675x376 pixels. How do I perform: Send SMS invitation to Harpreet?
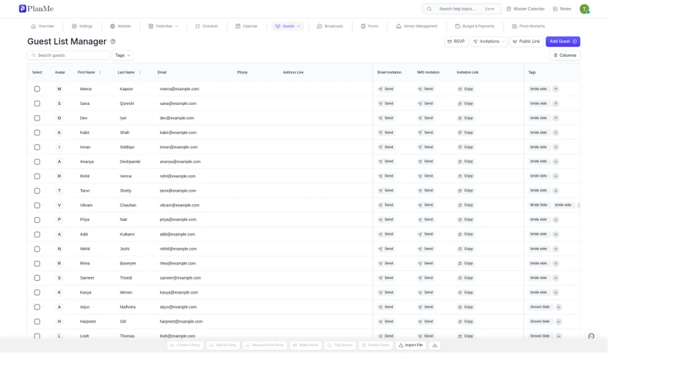pyautogui.click(x=426, y=321)
